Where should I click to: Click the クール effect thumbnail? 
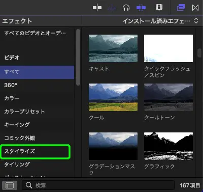coord(113,97)
